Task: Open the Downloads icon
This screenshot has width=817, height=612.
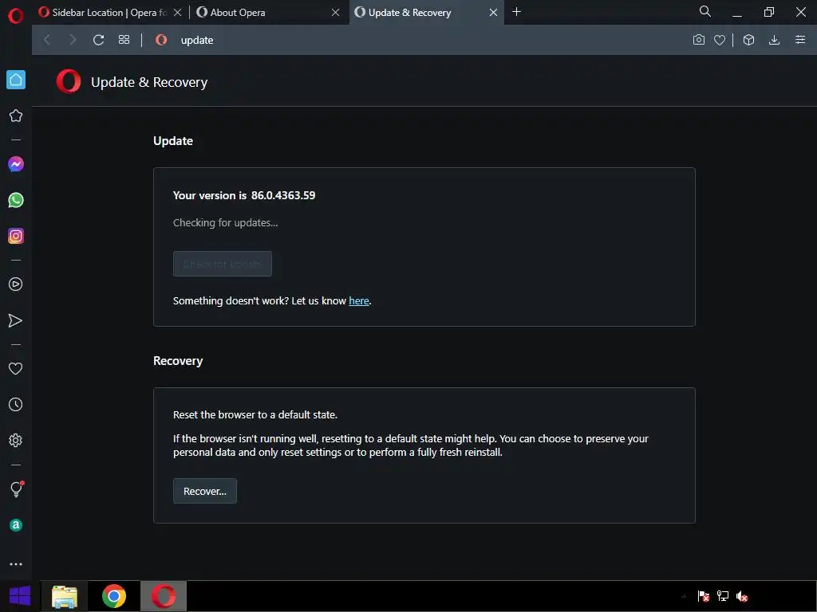Action: [774, 40]
